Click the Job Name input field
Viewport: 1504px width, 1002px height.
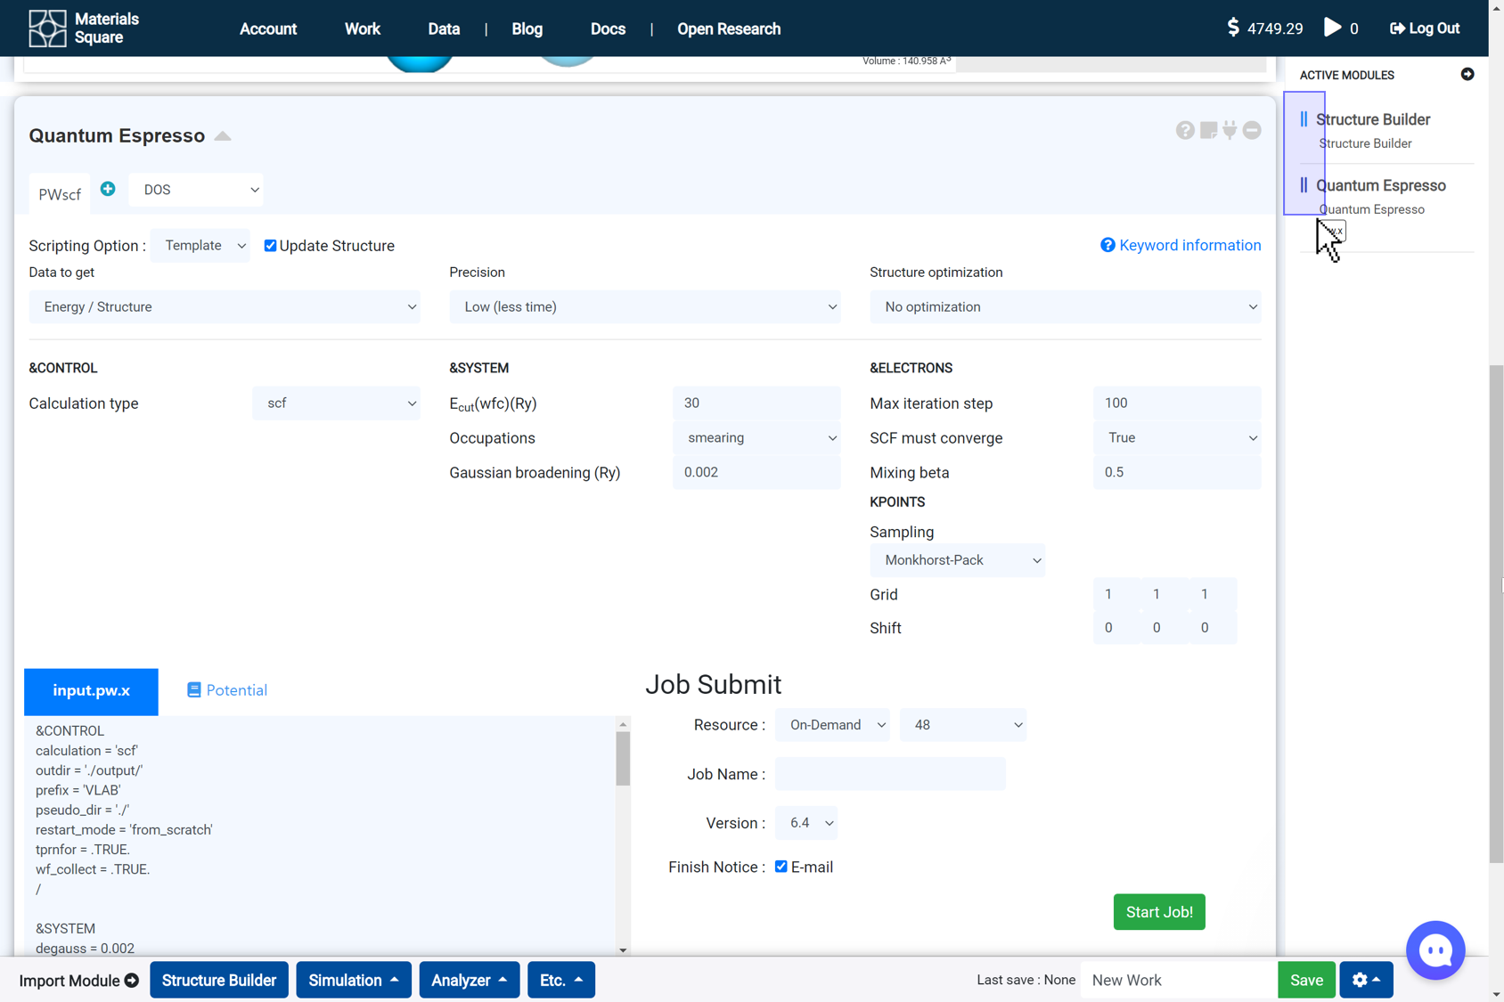click(889, 774)
